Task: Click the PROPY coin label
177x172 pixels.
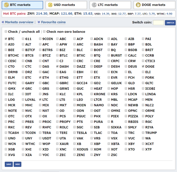Action: pyautogui.click(x=65, y=122)
